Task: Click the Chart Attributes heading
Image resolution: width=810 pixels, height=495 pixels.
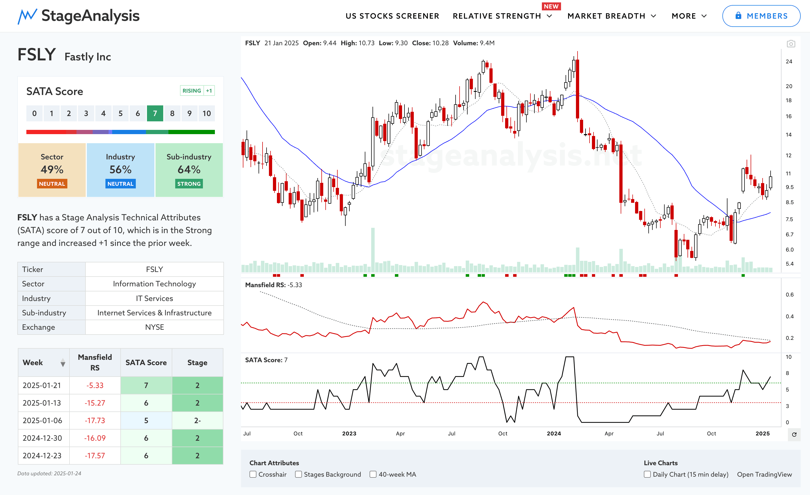Action: [274, 463]
